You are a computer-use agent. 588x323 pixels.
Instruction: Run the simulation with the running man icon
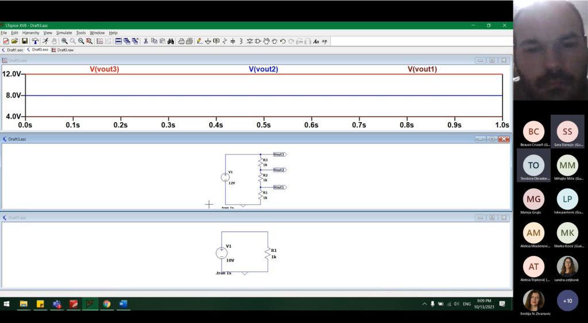[x=45, y=41]
